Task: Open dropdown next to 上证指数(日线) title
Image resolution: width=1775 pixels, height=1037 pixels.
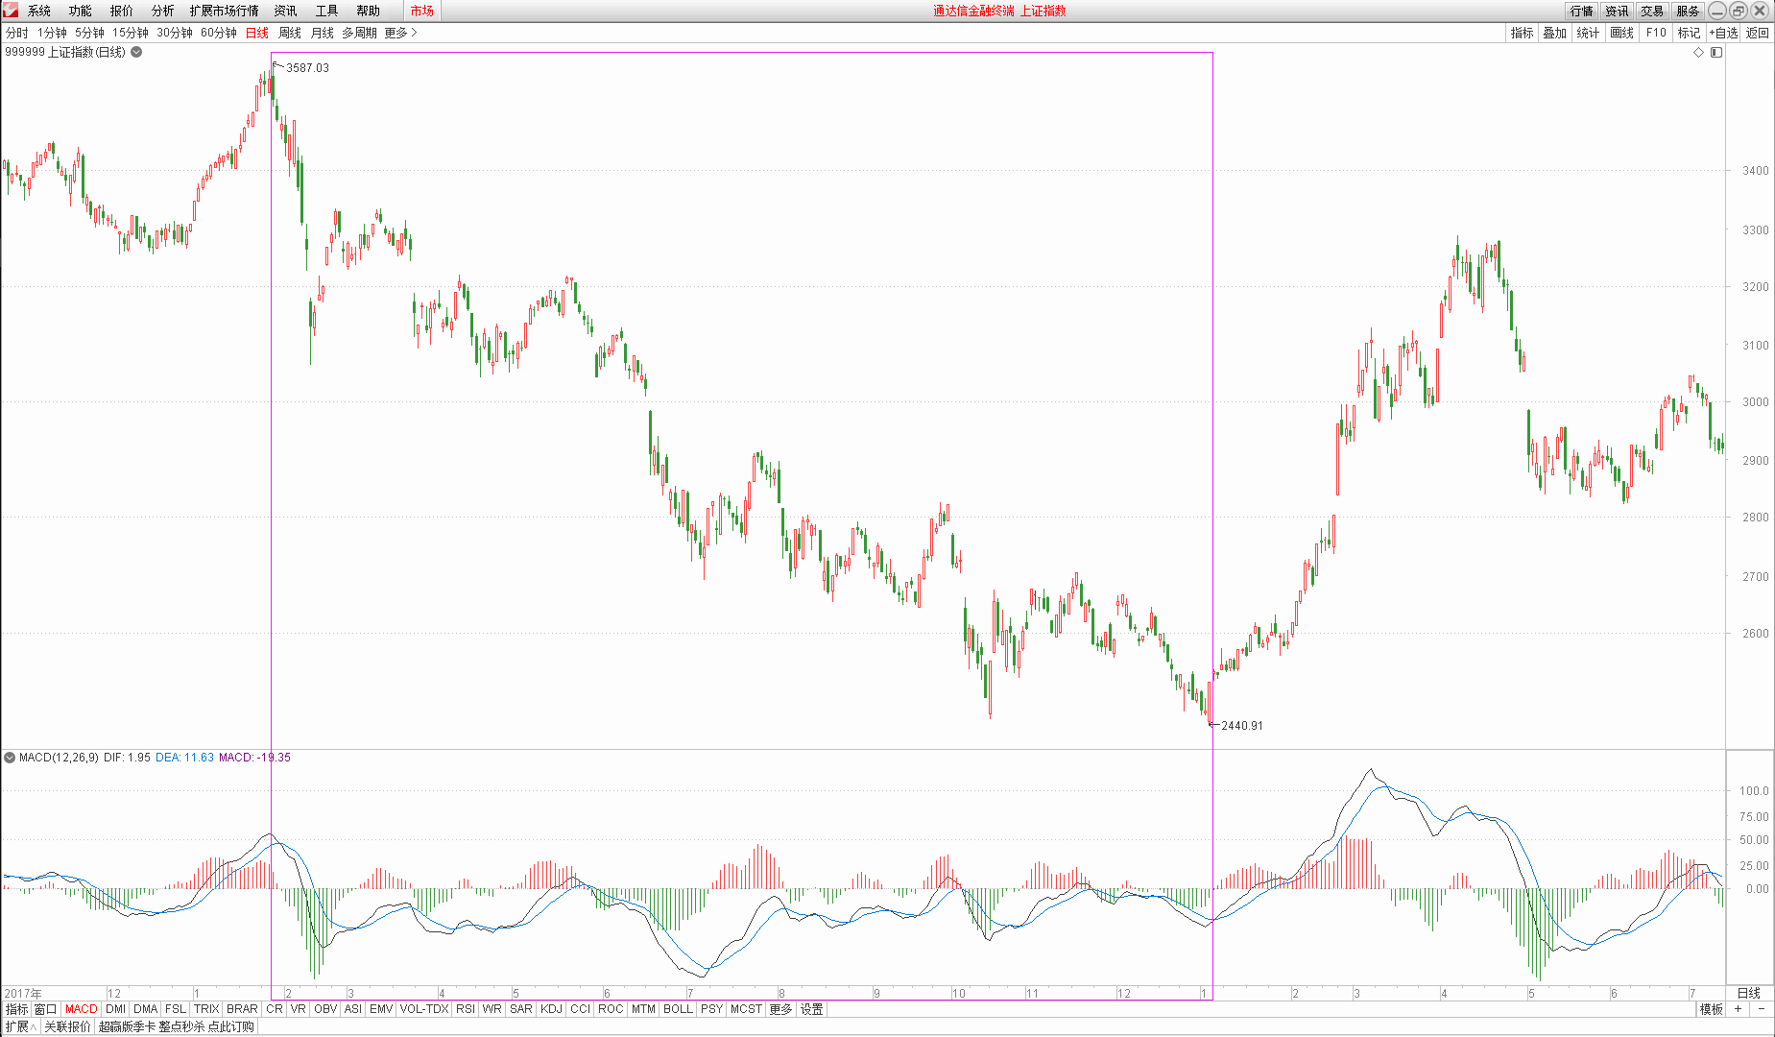Action: 136,53
